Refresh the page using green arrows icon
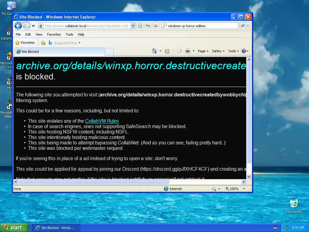Image resolution: width=309 pixels, height=232 pixels. click(148, 26)
